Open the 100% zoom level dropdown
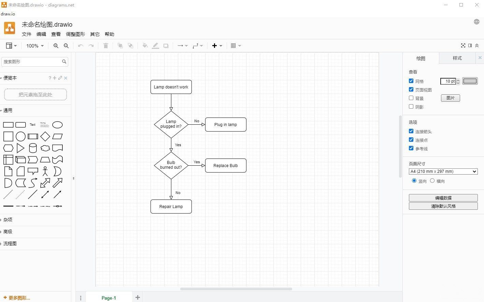This screenshot has height=302, width=484. 35,46
